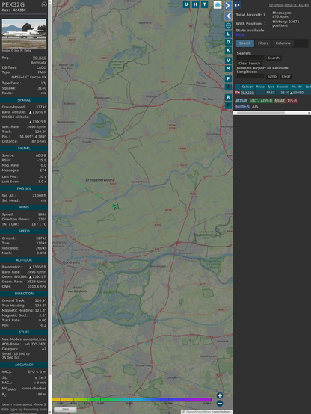Close the PEX32G info panel
The height and width of the screenshot is (414, 311).
[44, 4]
